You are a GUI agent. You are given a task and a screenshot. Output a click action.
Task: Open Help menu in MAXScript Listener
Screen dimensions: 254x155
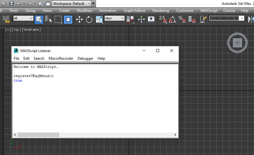[x=101, y=58]
